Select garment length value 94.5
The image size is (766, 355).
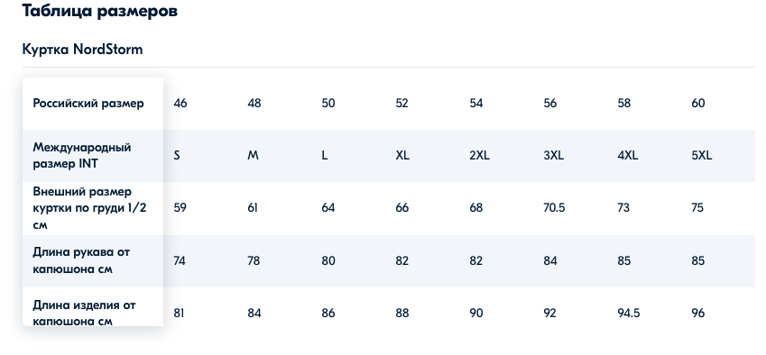pyautogui.click(x=629, y=313)
